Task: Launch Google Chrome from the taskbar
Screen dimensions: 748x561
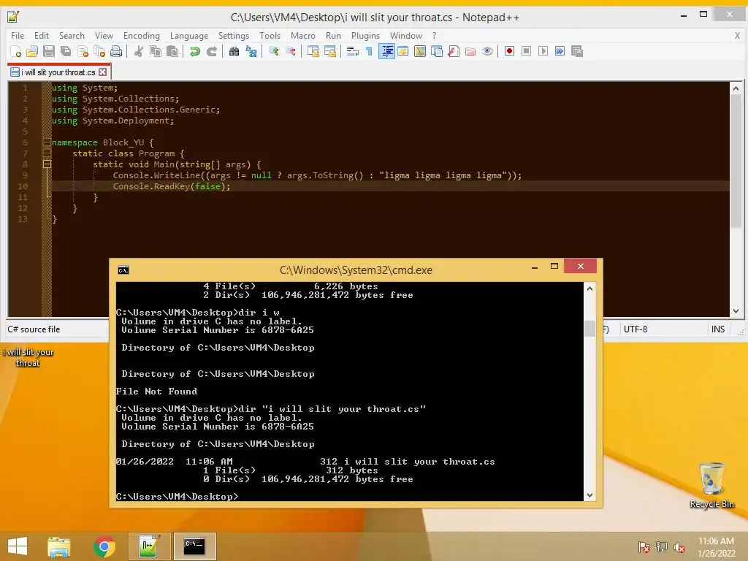Action: [x=104, y=546]
